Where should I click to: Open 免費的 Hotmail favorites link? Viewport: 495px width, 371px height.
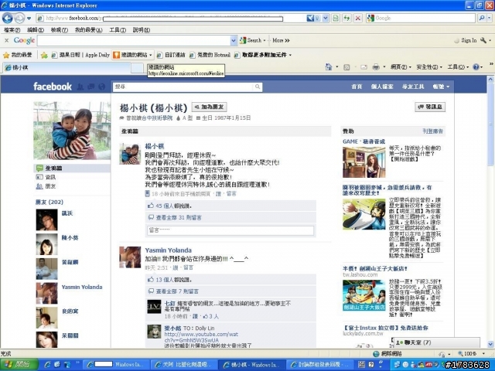coord(210,55)
